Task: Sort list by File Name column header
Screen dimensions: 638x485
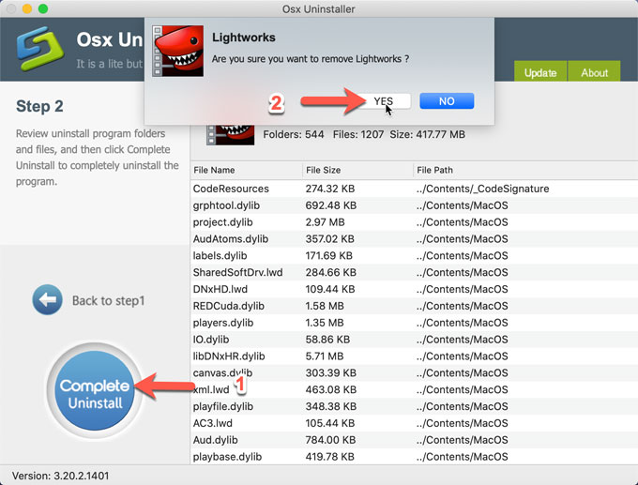Action: point(246,170)
